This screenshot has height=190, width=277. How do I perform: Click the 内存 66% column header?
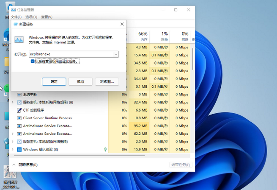[x=140, y=36]
